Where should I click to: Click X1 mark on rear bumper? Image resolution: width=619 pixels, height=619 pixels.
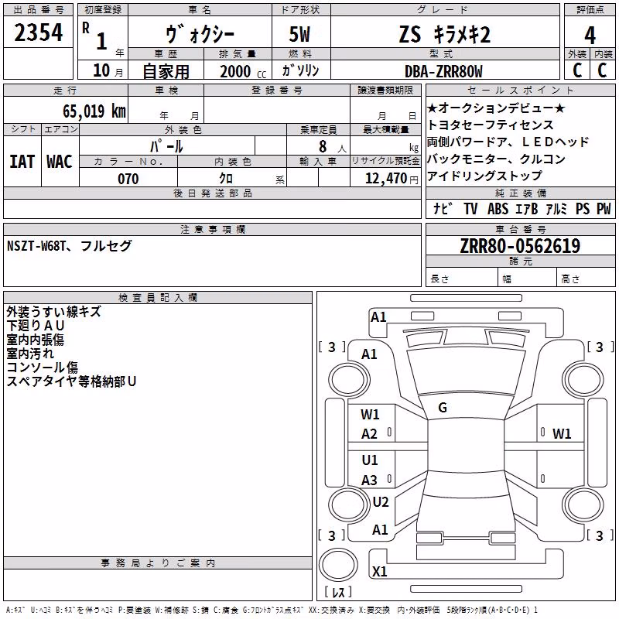click(379, 571)
